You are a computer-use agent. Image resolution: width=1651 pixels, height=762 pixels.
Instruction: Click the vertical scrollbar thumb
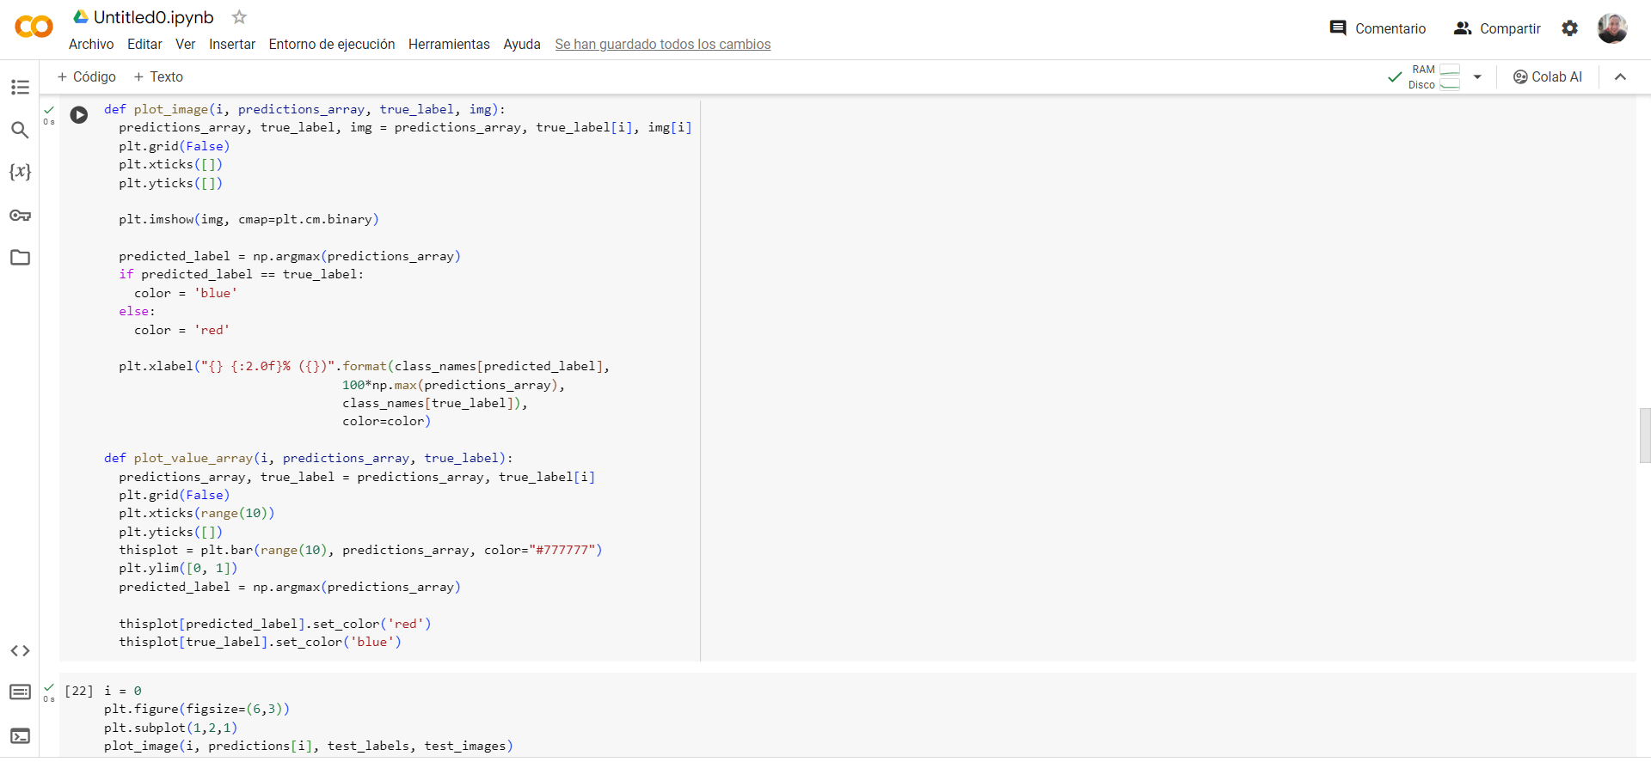[1644, 436]
